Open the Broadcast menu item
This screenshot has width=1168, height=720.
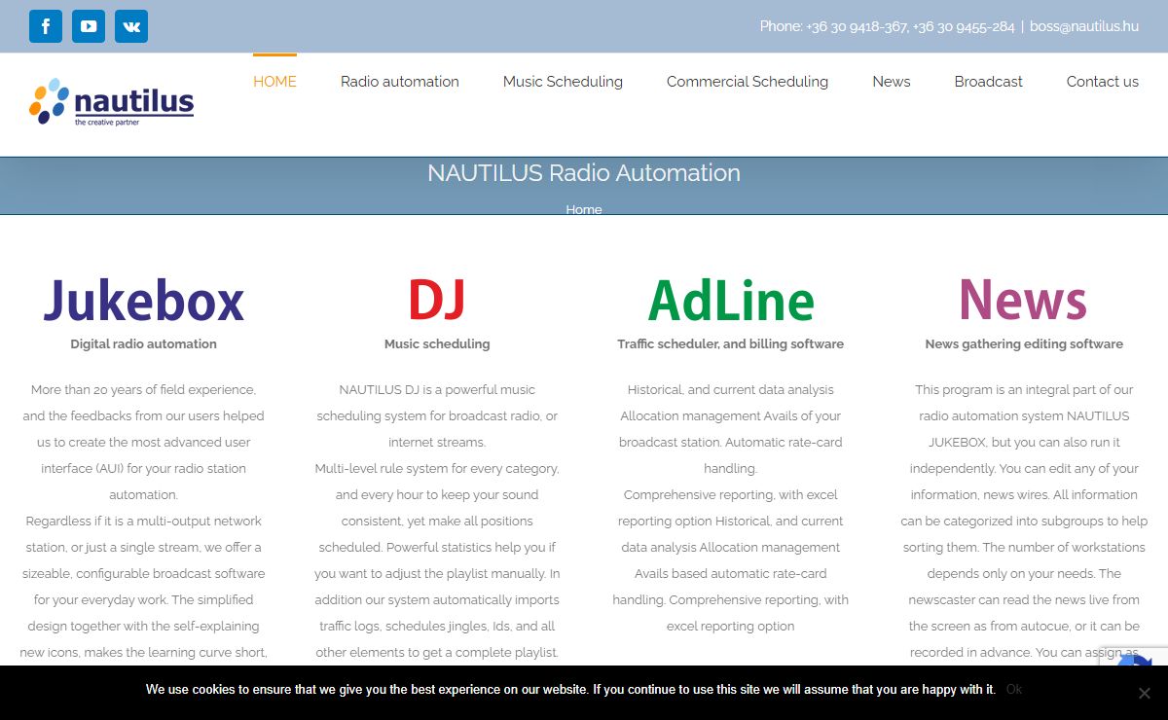988,82
